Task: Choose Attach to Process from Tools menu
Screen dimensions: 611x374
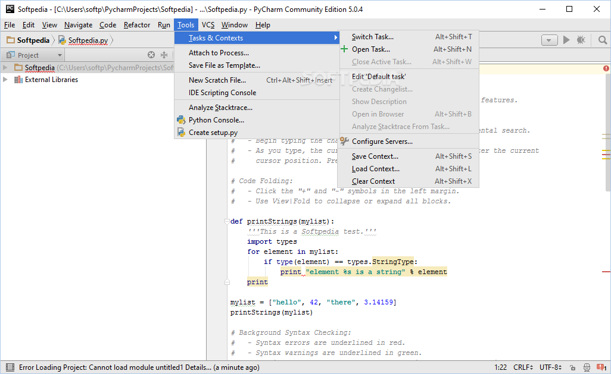Action: pyautogui.click(x=257, y=52)
